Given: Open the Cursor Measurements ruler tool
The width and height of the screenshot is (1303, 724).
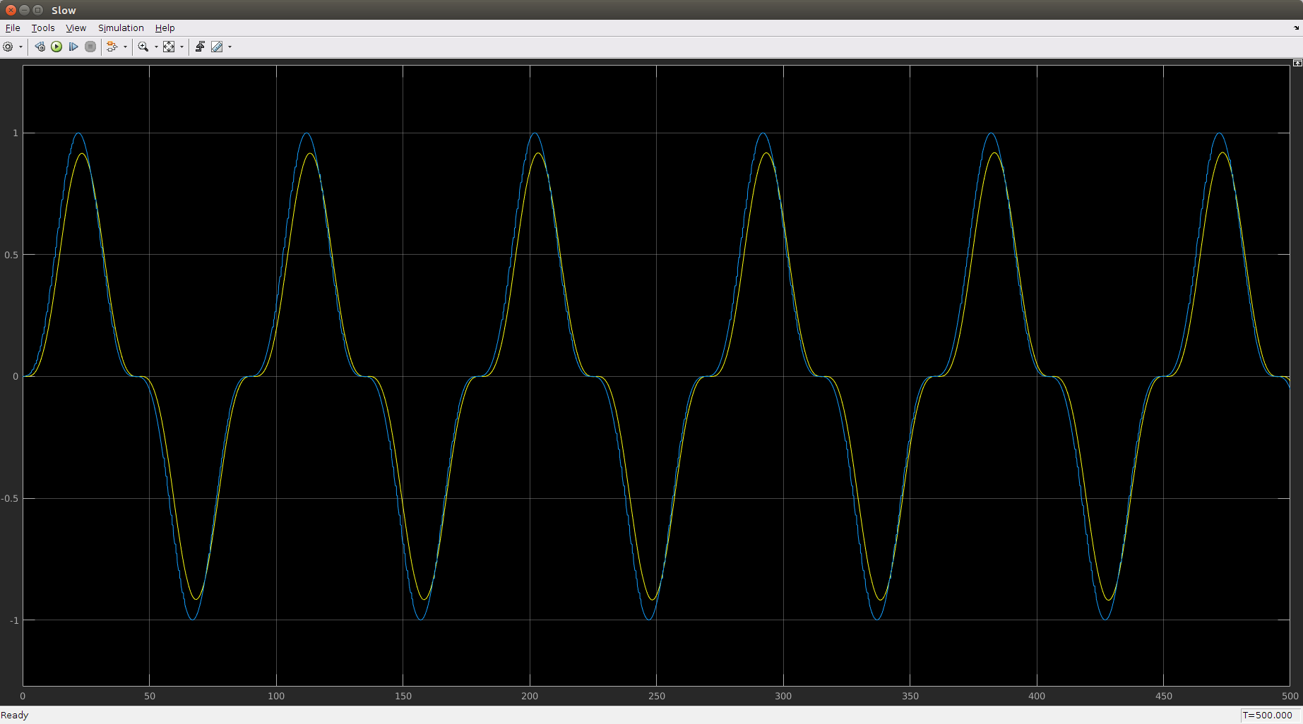Looking at the screenshot, I should click(x=217, y=47).
